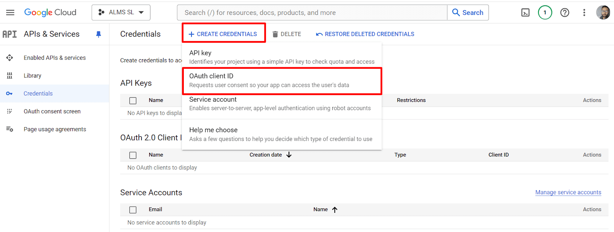Select Credentials in the sidebar
Viewport: 614px width, 232px height.
[54, 93]
